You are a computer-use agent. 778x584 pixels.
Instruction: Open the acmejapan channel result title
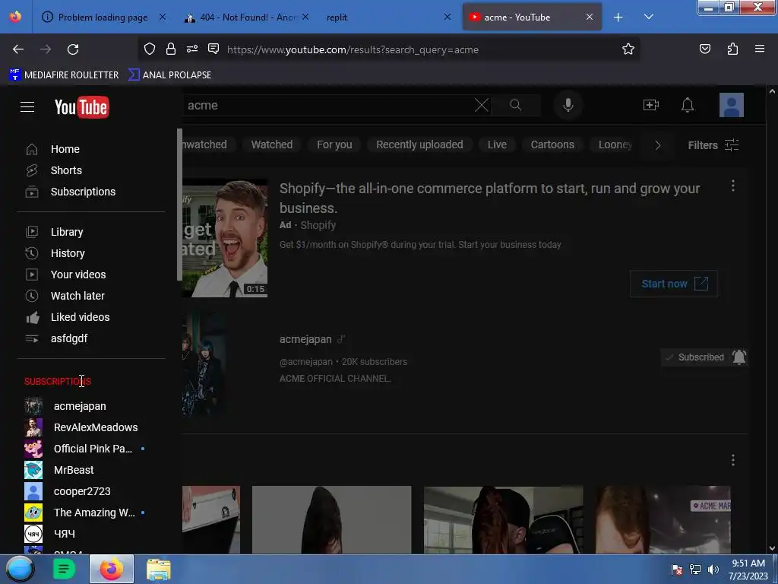pos(305,339)
